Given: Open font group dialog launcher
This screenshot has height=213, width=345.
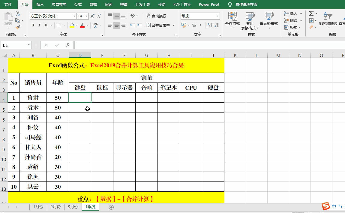Looking at the screenshot, I should (102, 35).
